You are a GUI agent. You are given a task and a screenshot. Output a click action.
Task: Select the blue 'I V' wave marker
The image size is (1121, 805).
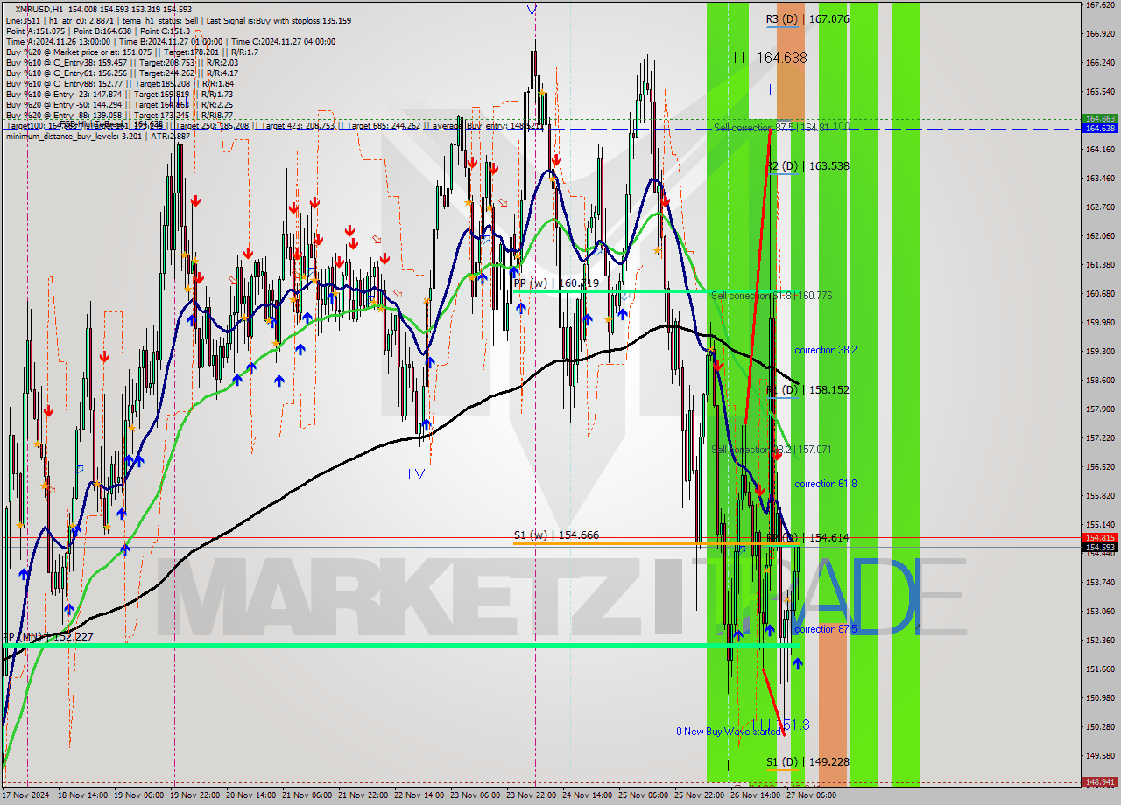click(416, 474)
